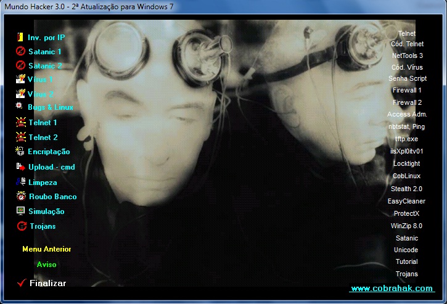Screen dimensions: 447x304
Task: Click the monitor icon beside Simulação
Action: (x=20, y=211)
